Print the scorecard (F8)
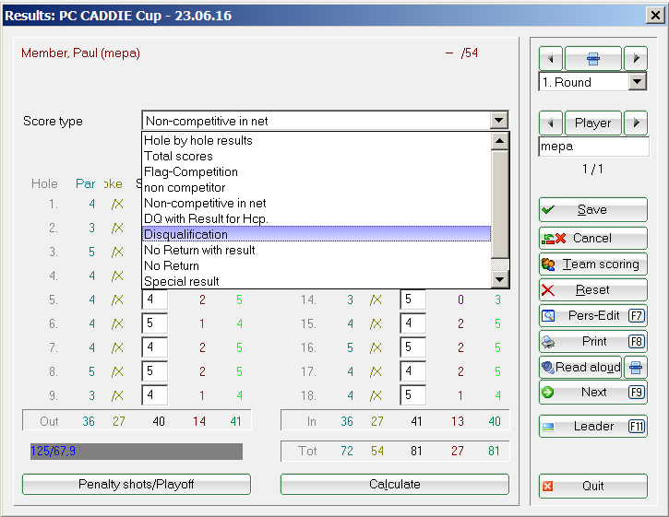The height and width of the screenshot is (517, 669). (593, 342)
